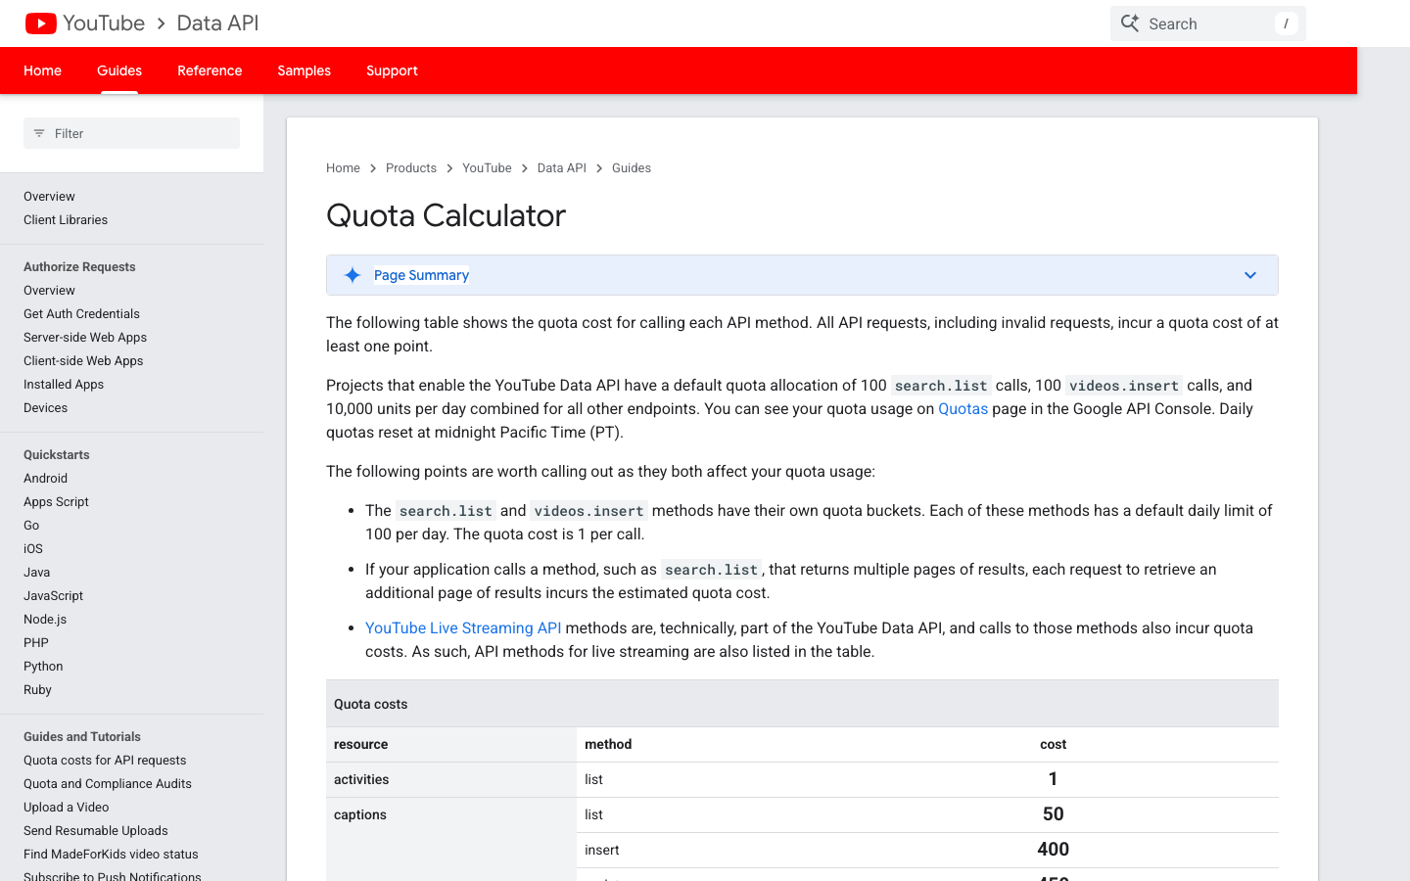Open Devices sidebar item
The image size is (1410, 881).
click(x=45, y=408)
